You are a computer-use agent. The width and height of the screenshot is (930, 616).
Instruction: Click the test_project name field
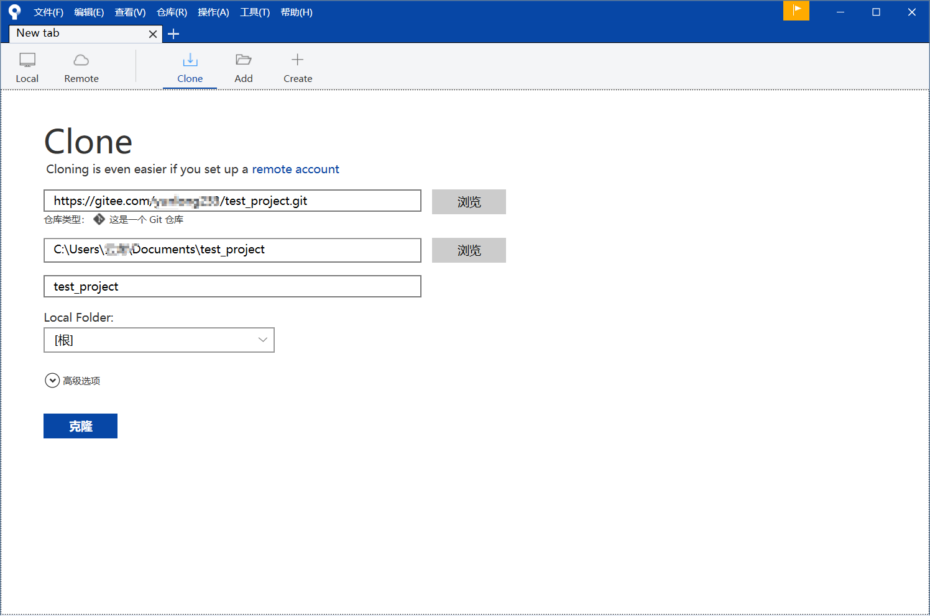[233, 286]
